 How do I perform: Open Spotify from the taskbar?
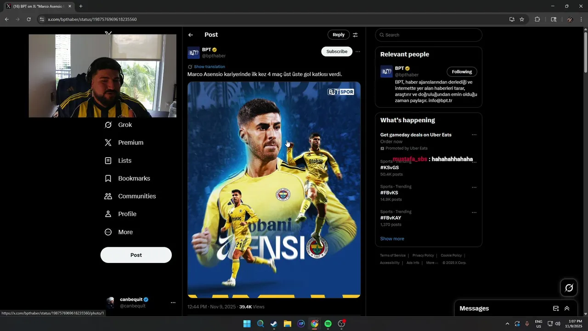328,324
